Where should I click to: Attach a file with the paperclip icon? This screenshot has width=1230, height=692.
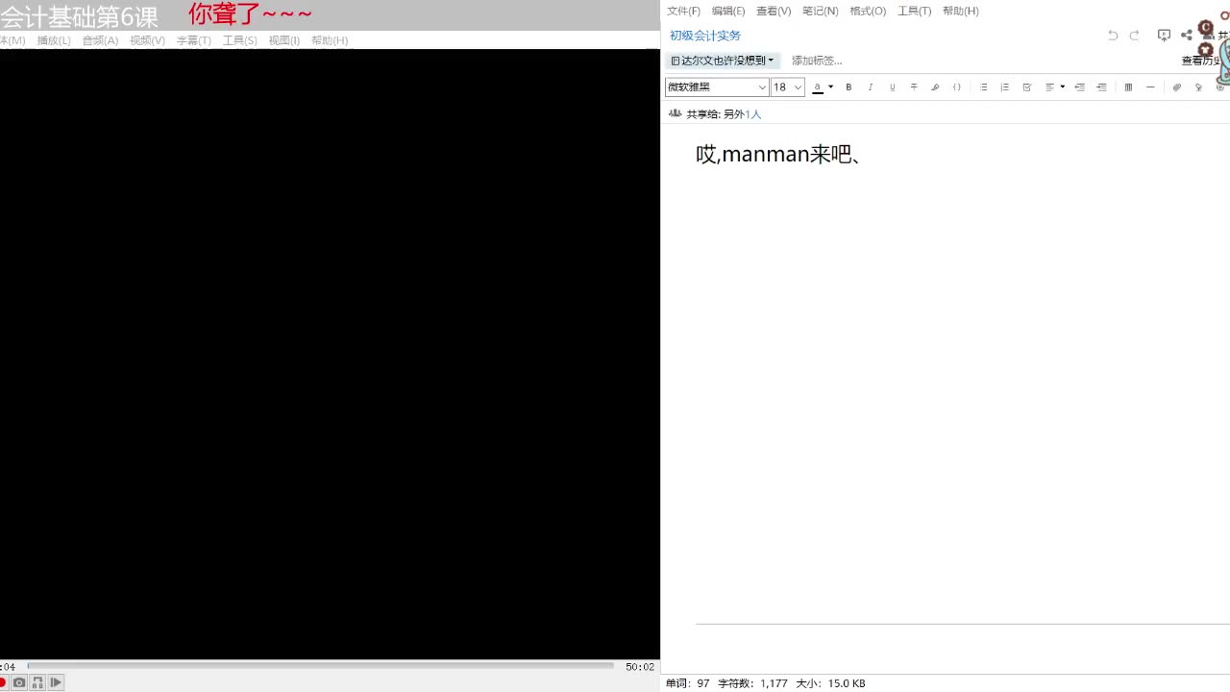click(1176, 86)
